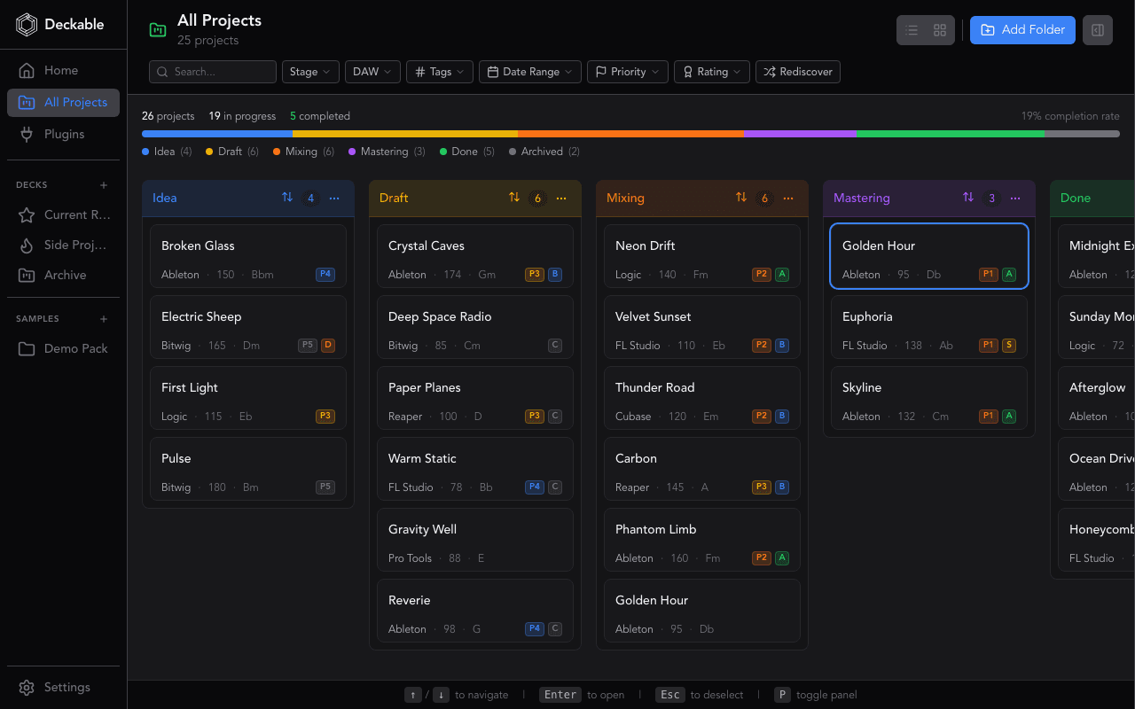1135x709 pixels.
Task: Open the Archive deck
Action: [63, 276]
